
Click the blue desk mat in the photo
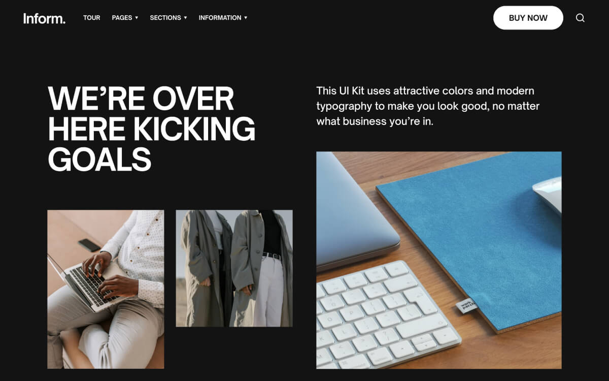pos(472,239)
